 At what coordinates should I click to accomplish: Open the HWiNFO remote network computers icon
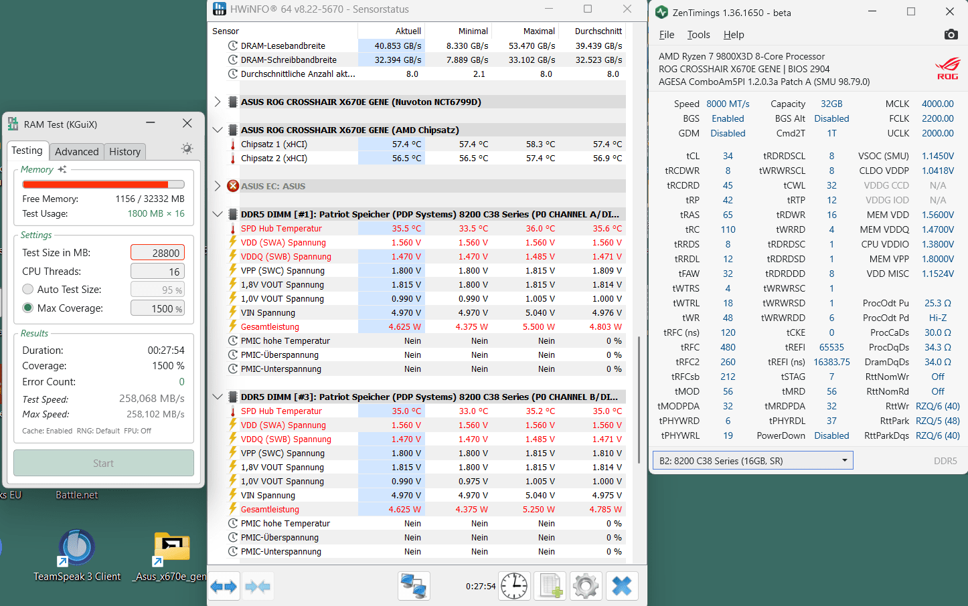tap(413, 587)
